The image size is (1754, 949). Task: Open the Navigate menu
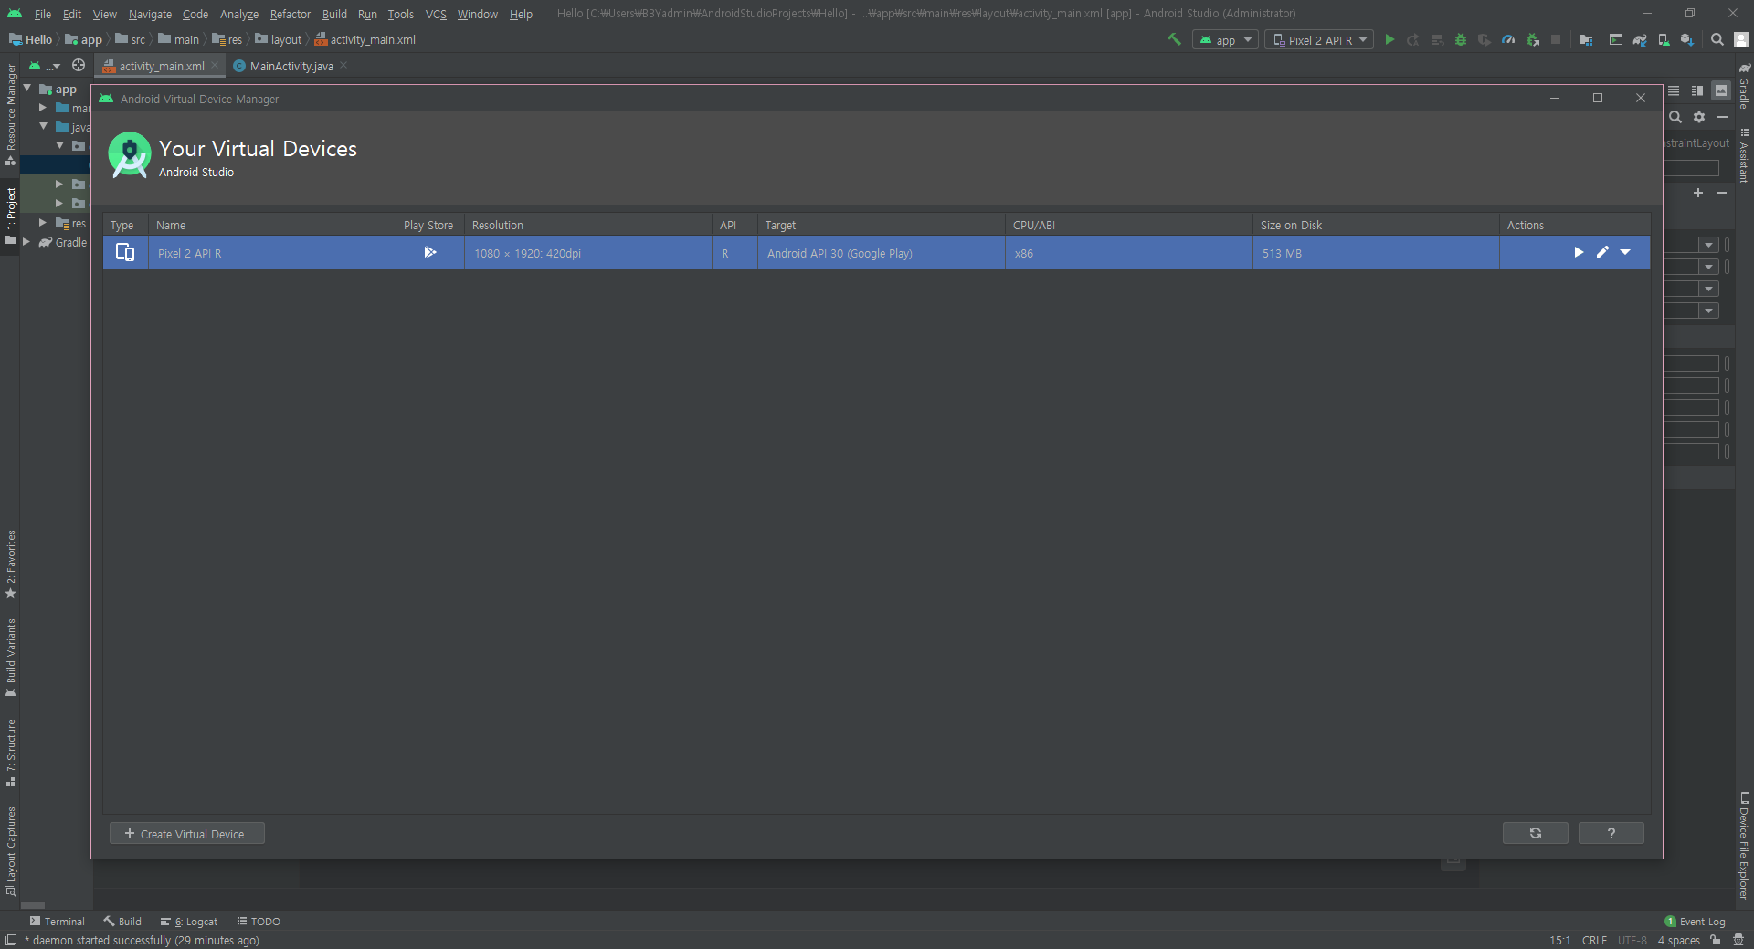coord(150,14)
